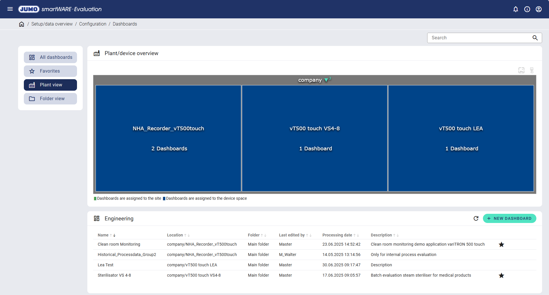Open the user account profile icon
The height and width of the screenshot is (295, 549).
pos(538,9)
